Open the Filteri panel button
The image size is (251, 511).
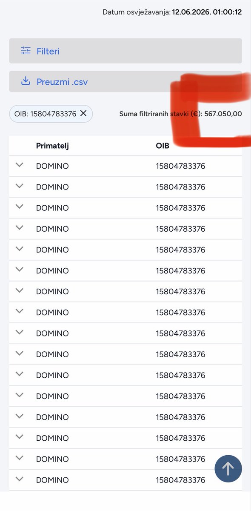click(125, 51)
